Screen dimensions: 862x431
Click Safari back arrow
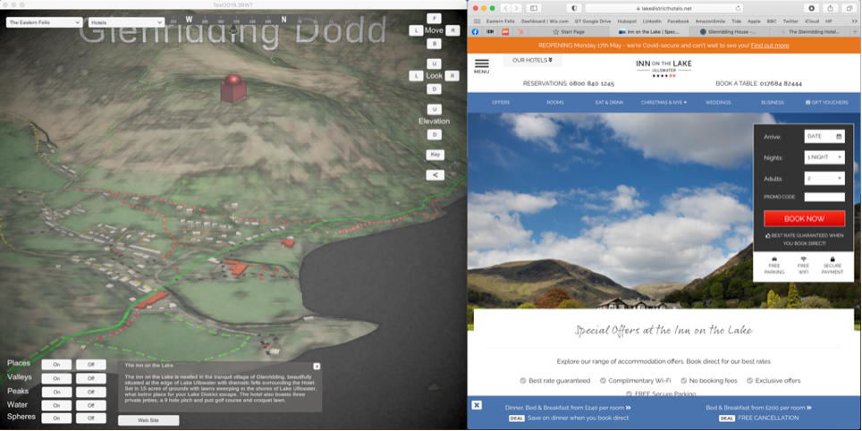point(505,8)
